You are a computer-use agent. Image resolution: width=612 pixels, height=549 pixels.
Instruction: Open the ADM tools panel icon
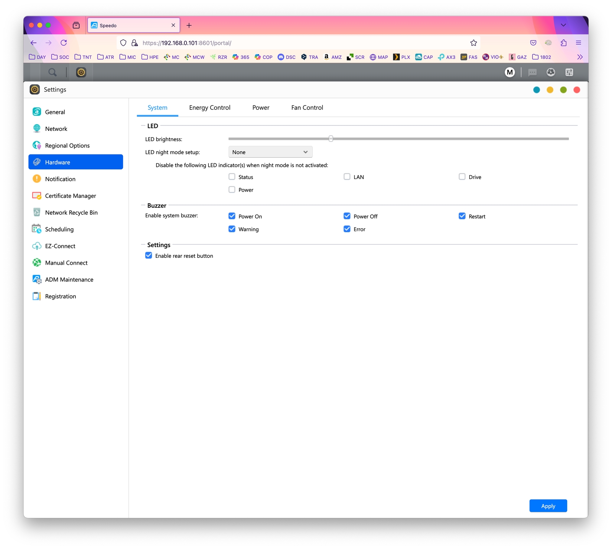[569, 72]
